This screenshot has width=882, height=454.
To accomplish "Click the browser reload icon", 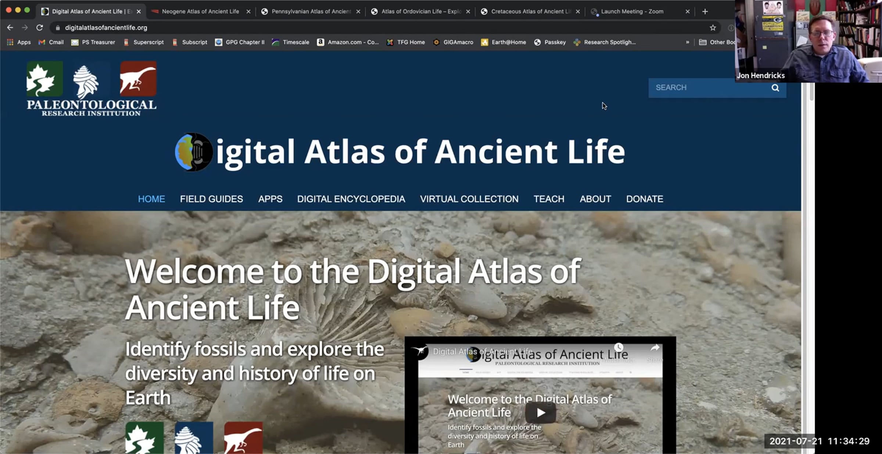I will pos(39,28).
